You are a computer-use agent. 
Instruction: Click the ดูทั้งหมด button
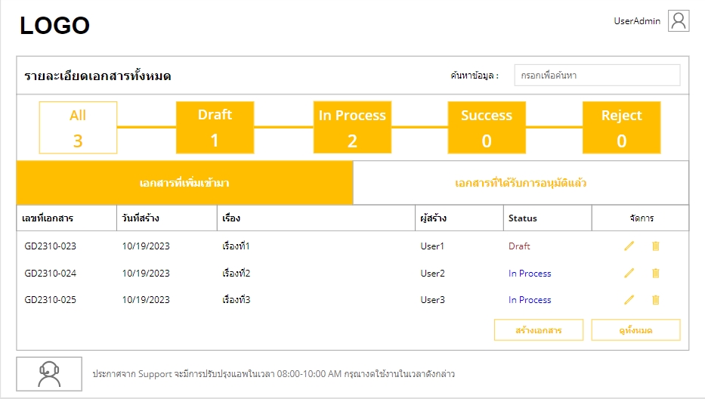pos(635,330)
